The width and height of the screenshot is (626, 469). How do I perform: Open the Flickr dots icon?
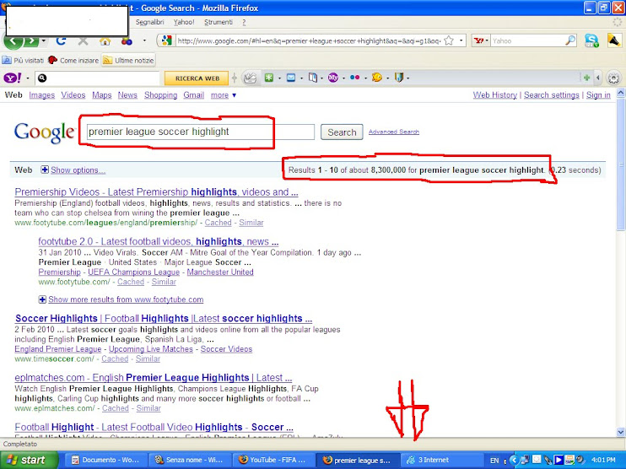pyautogui.click(x=354, y=78)
